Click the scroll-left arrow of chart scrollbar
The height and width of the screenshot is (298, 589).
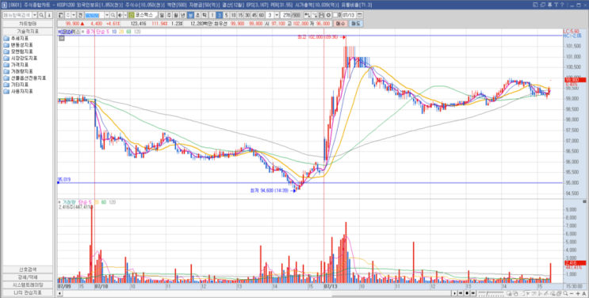(x=59, y=293)
